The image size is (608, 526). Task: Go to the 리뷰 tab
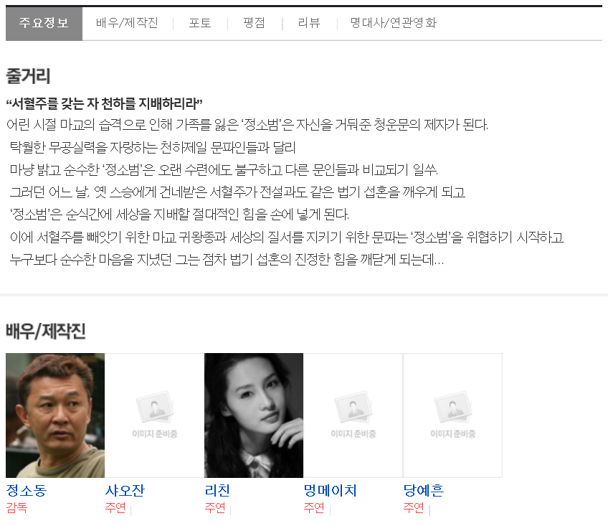tap(309, 23)
